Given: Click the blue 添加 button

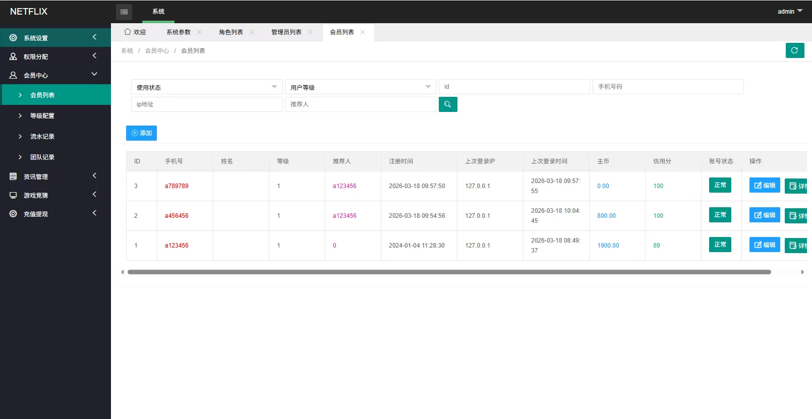Looking at the screenshot, I should [x=141, y=133].
